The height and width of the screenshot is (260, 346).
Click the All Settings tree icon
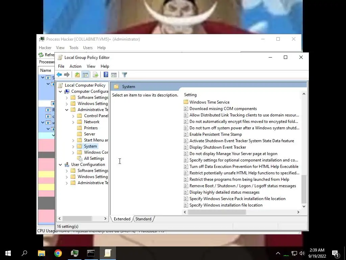(x=80, y=158)
